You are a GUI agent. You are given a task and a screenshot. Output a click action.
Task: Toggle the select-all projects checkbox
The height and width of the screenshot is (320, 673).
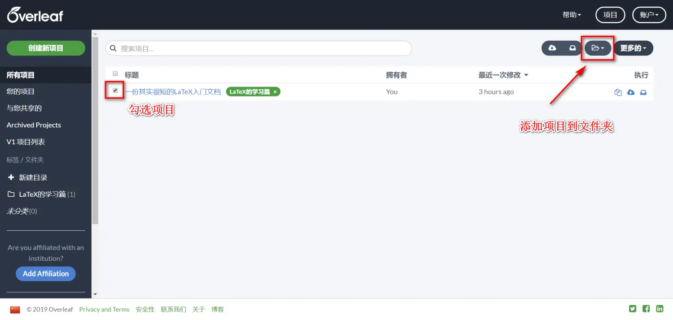[x=115, y=74]
